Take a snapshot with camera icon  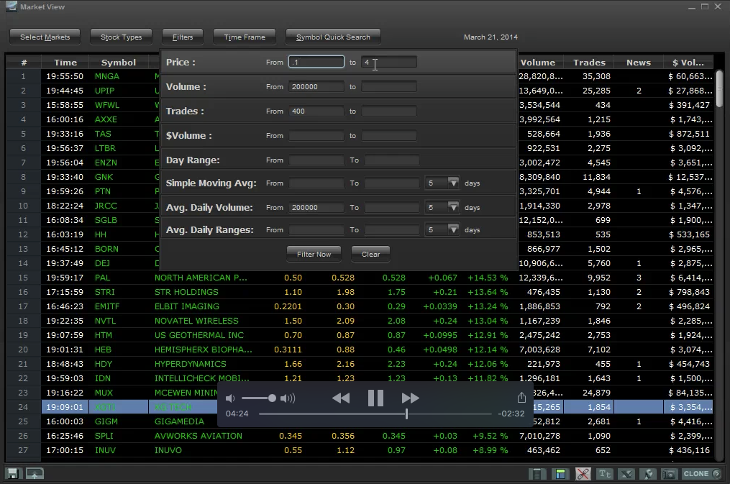669,474
